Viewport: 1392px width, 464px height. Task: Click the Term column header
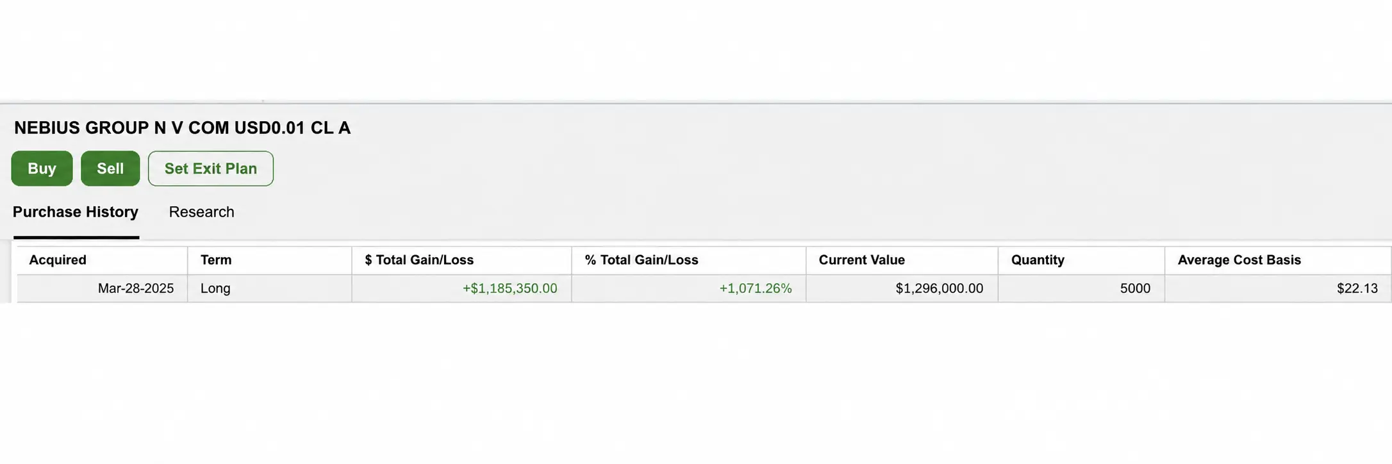point(216,260)
